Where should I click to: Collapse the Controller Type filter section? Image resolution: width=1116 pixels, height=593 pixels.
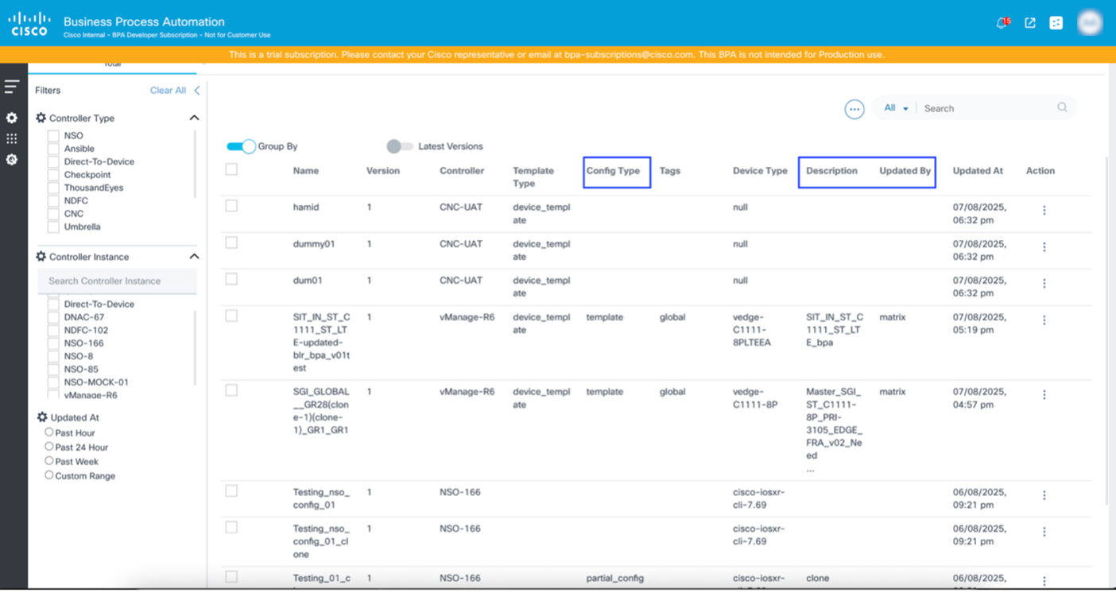[x=194, y=118]
